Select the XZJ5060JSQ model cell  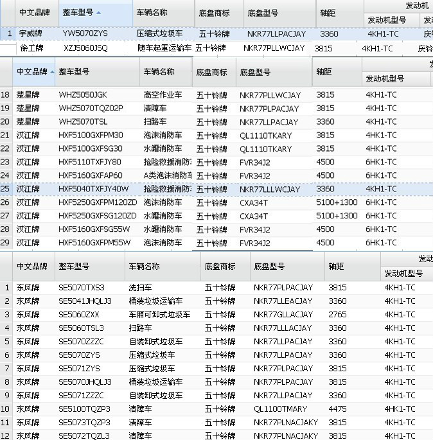tap(85, 48)
